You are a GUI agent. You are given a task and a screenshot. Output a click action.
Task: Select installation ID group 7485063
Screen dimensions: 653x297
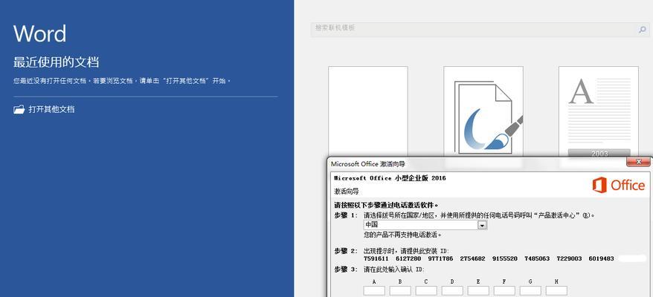pos(537,258)
